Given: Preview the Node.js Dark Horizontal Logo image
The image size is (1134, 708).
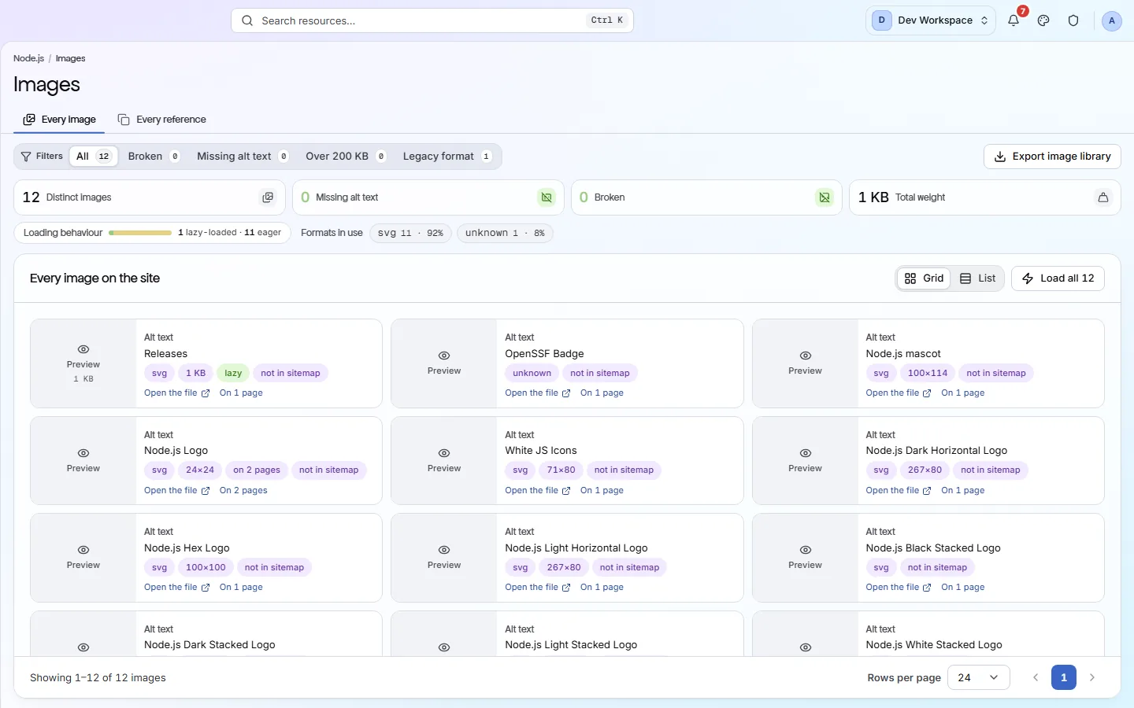Looking at the screenshot, I should tap(805, 461).
